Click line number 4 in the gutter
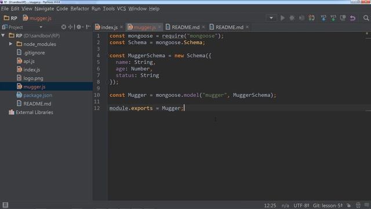The image size is (371, 209). (x=98, y=56)
